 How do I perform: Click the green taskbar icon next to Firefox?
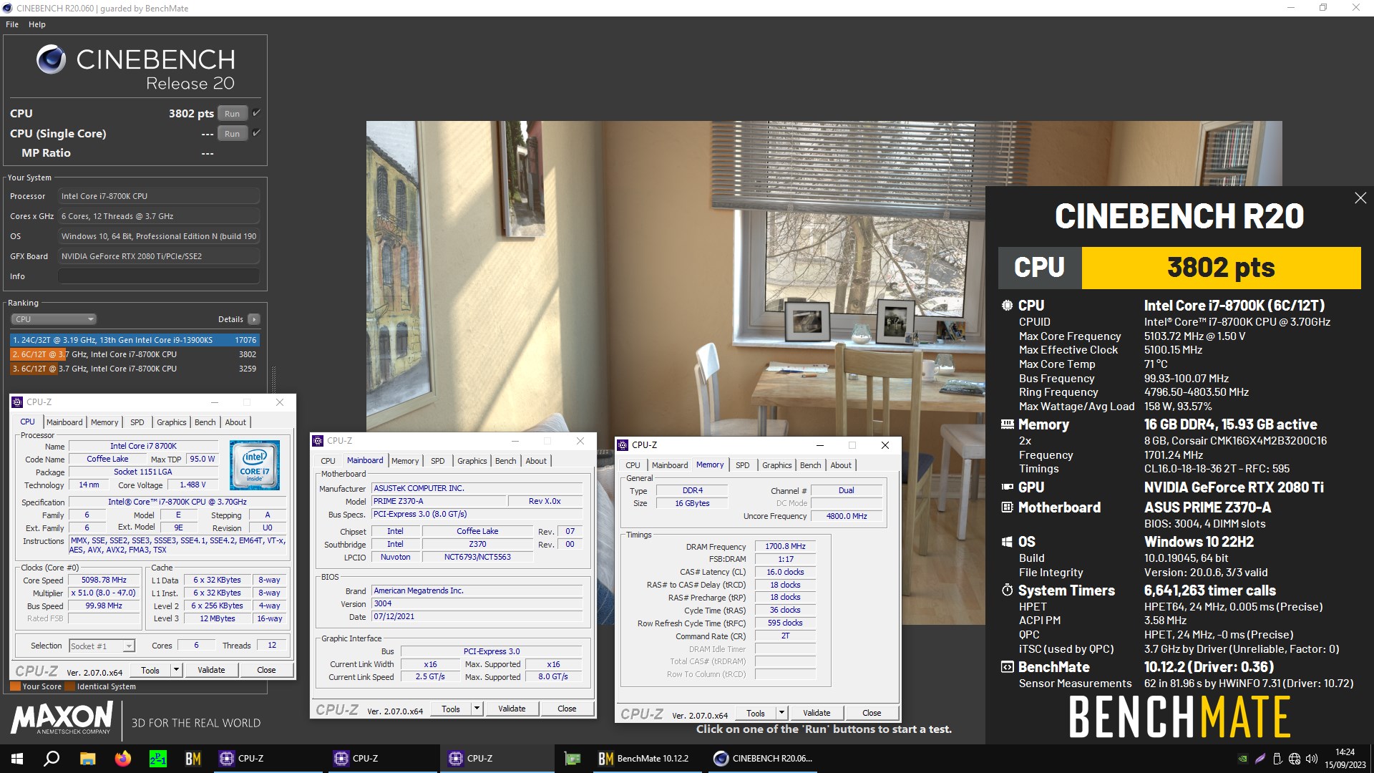point(158,759)
